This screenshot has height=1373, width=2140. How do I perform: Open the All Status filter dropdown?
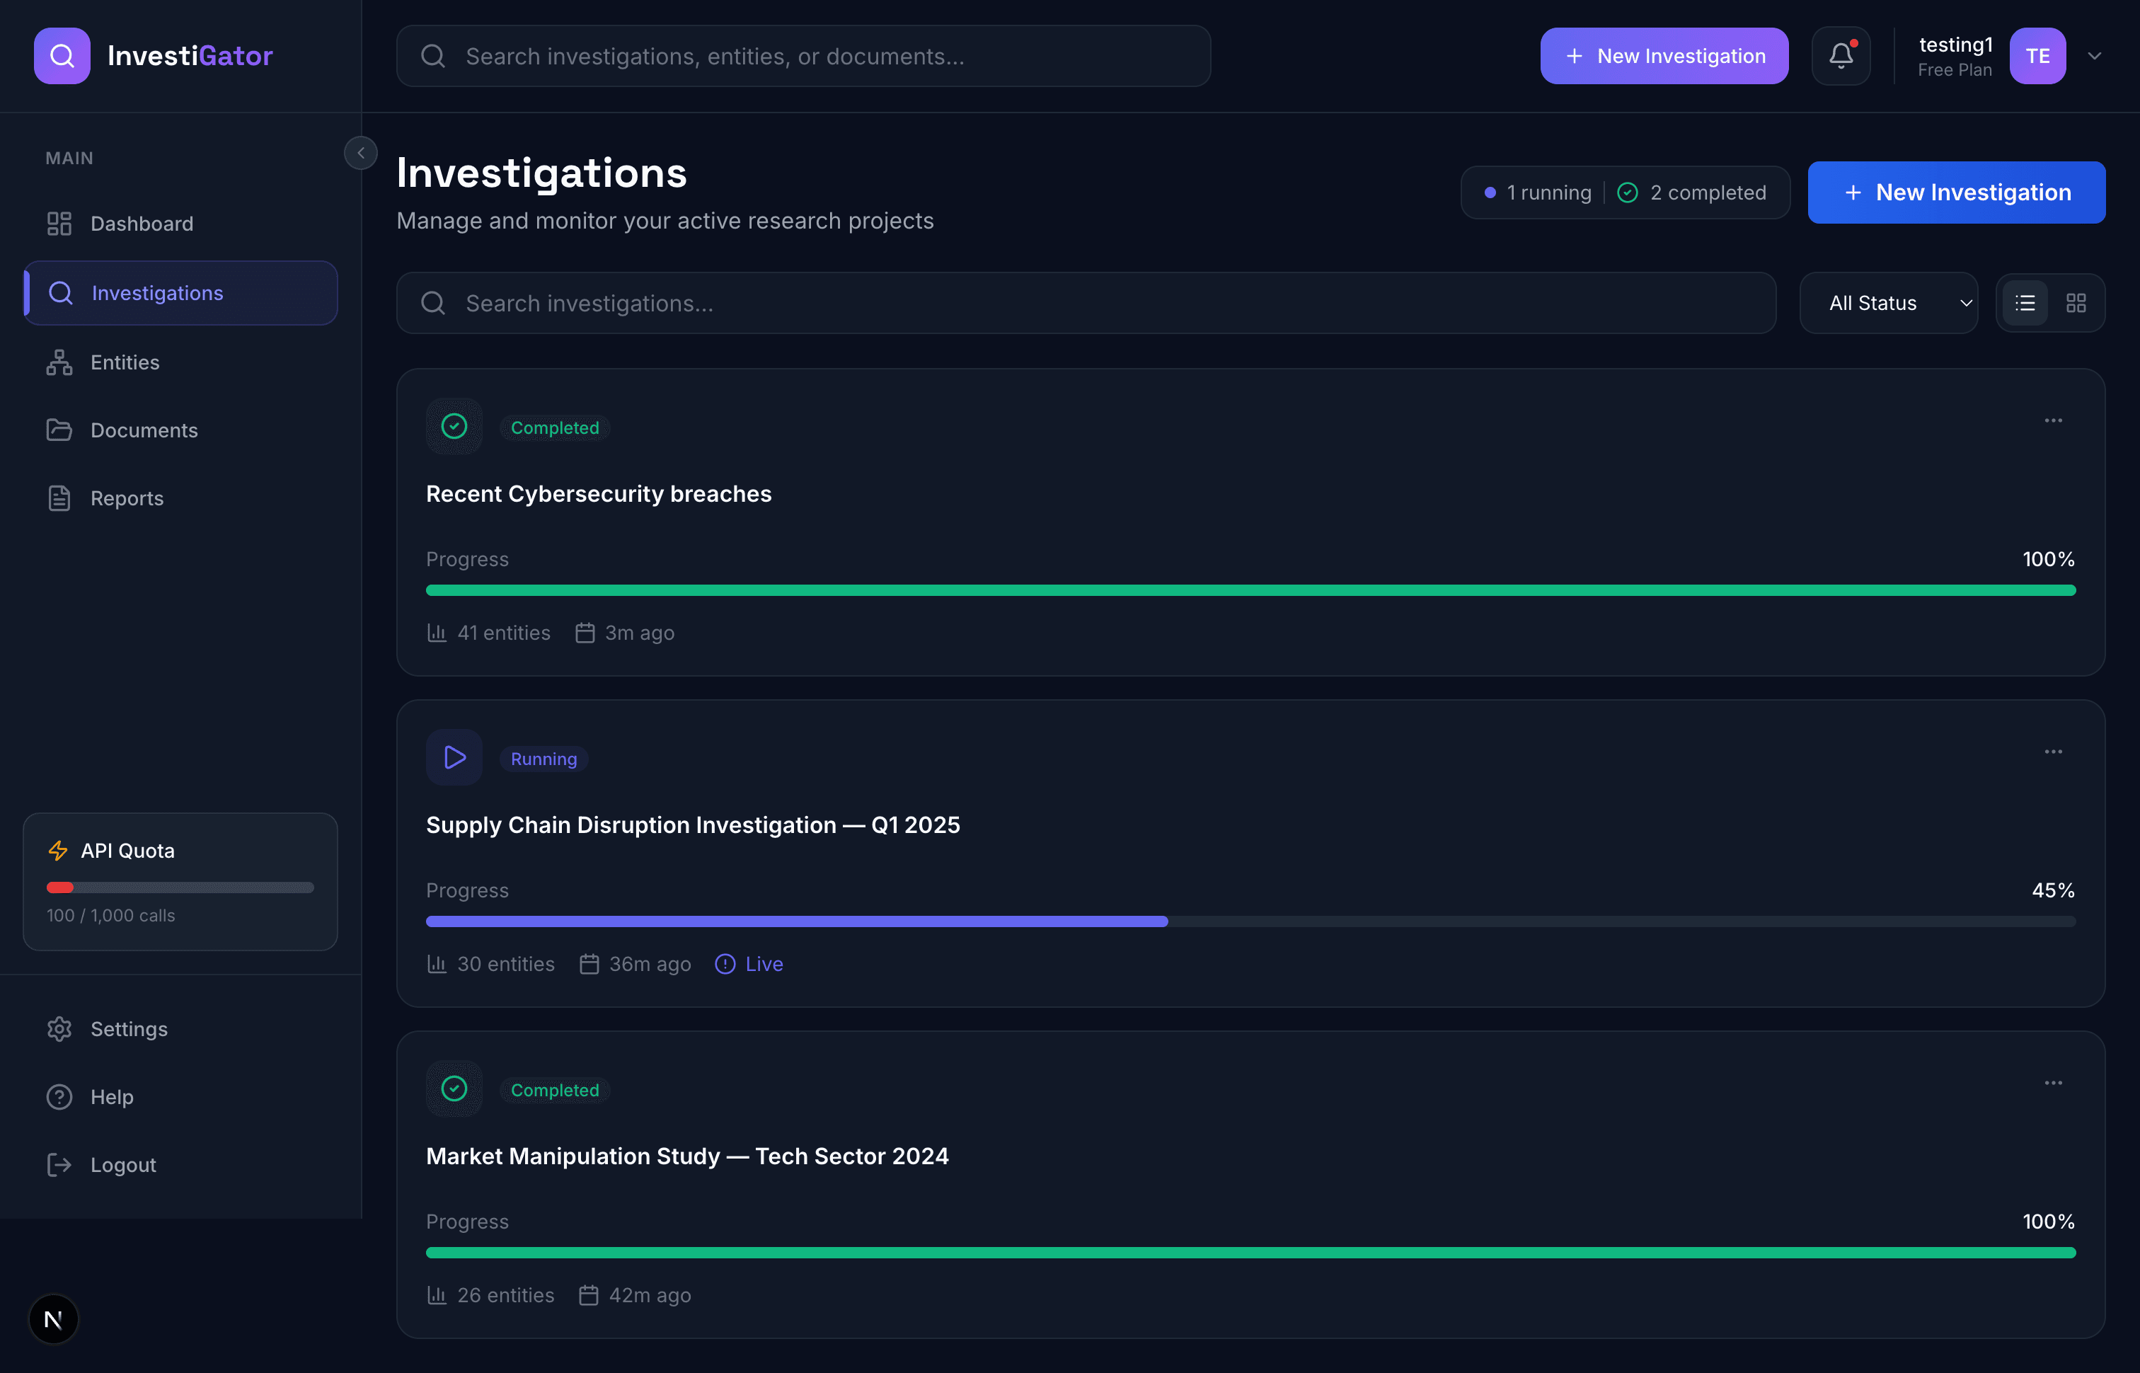[1889, 303]
